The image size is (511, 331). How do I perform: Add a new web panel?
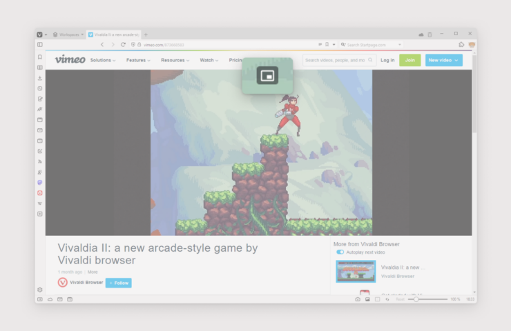point(40,214)
